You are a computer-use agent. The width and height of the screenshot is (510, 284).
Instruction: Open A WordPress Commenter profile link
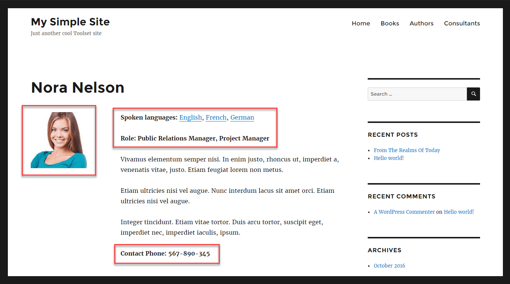pos(404,212)
